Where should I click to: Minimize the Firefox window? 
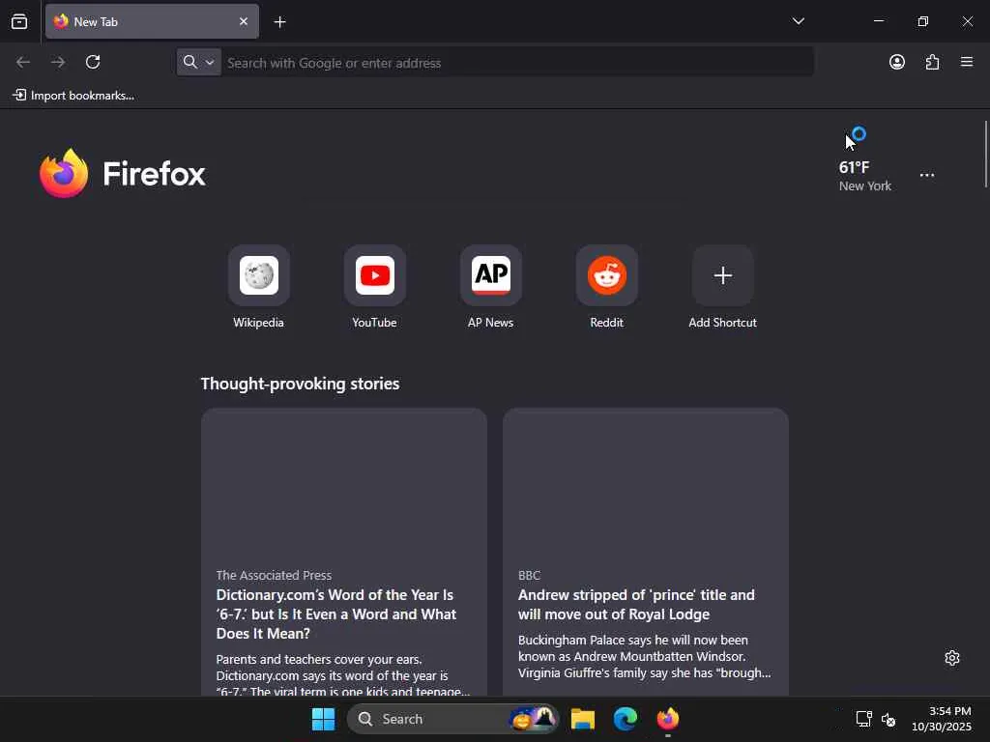[x=878, y=21]
